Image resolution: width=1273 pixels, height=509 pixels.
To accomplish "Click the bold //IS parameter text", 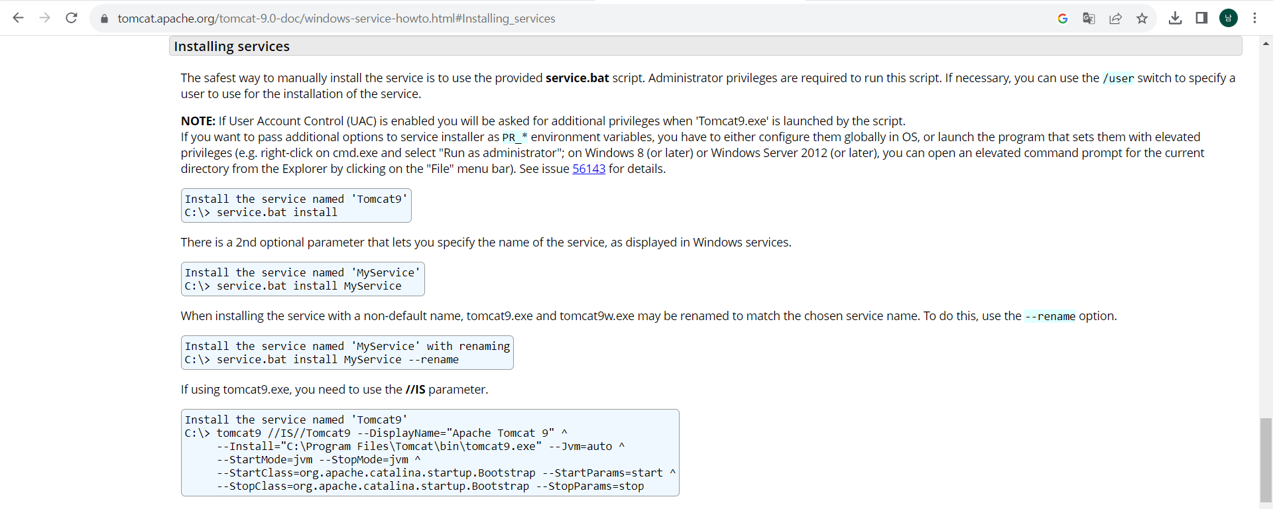I will click(x=415, y=390).
